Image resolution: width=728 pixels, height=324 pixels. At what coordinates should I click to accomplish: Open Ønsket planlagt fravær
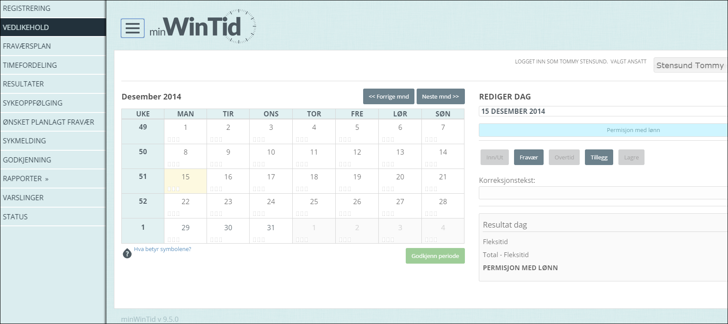[x=53, y=122]
